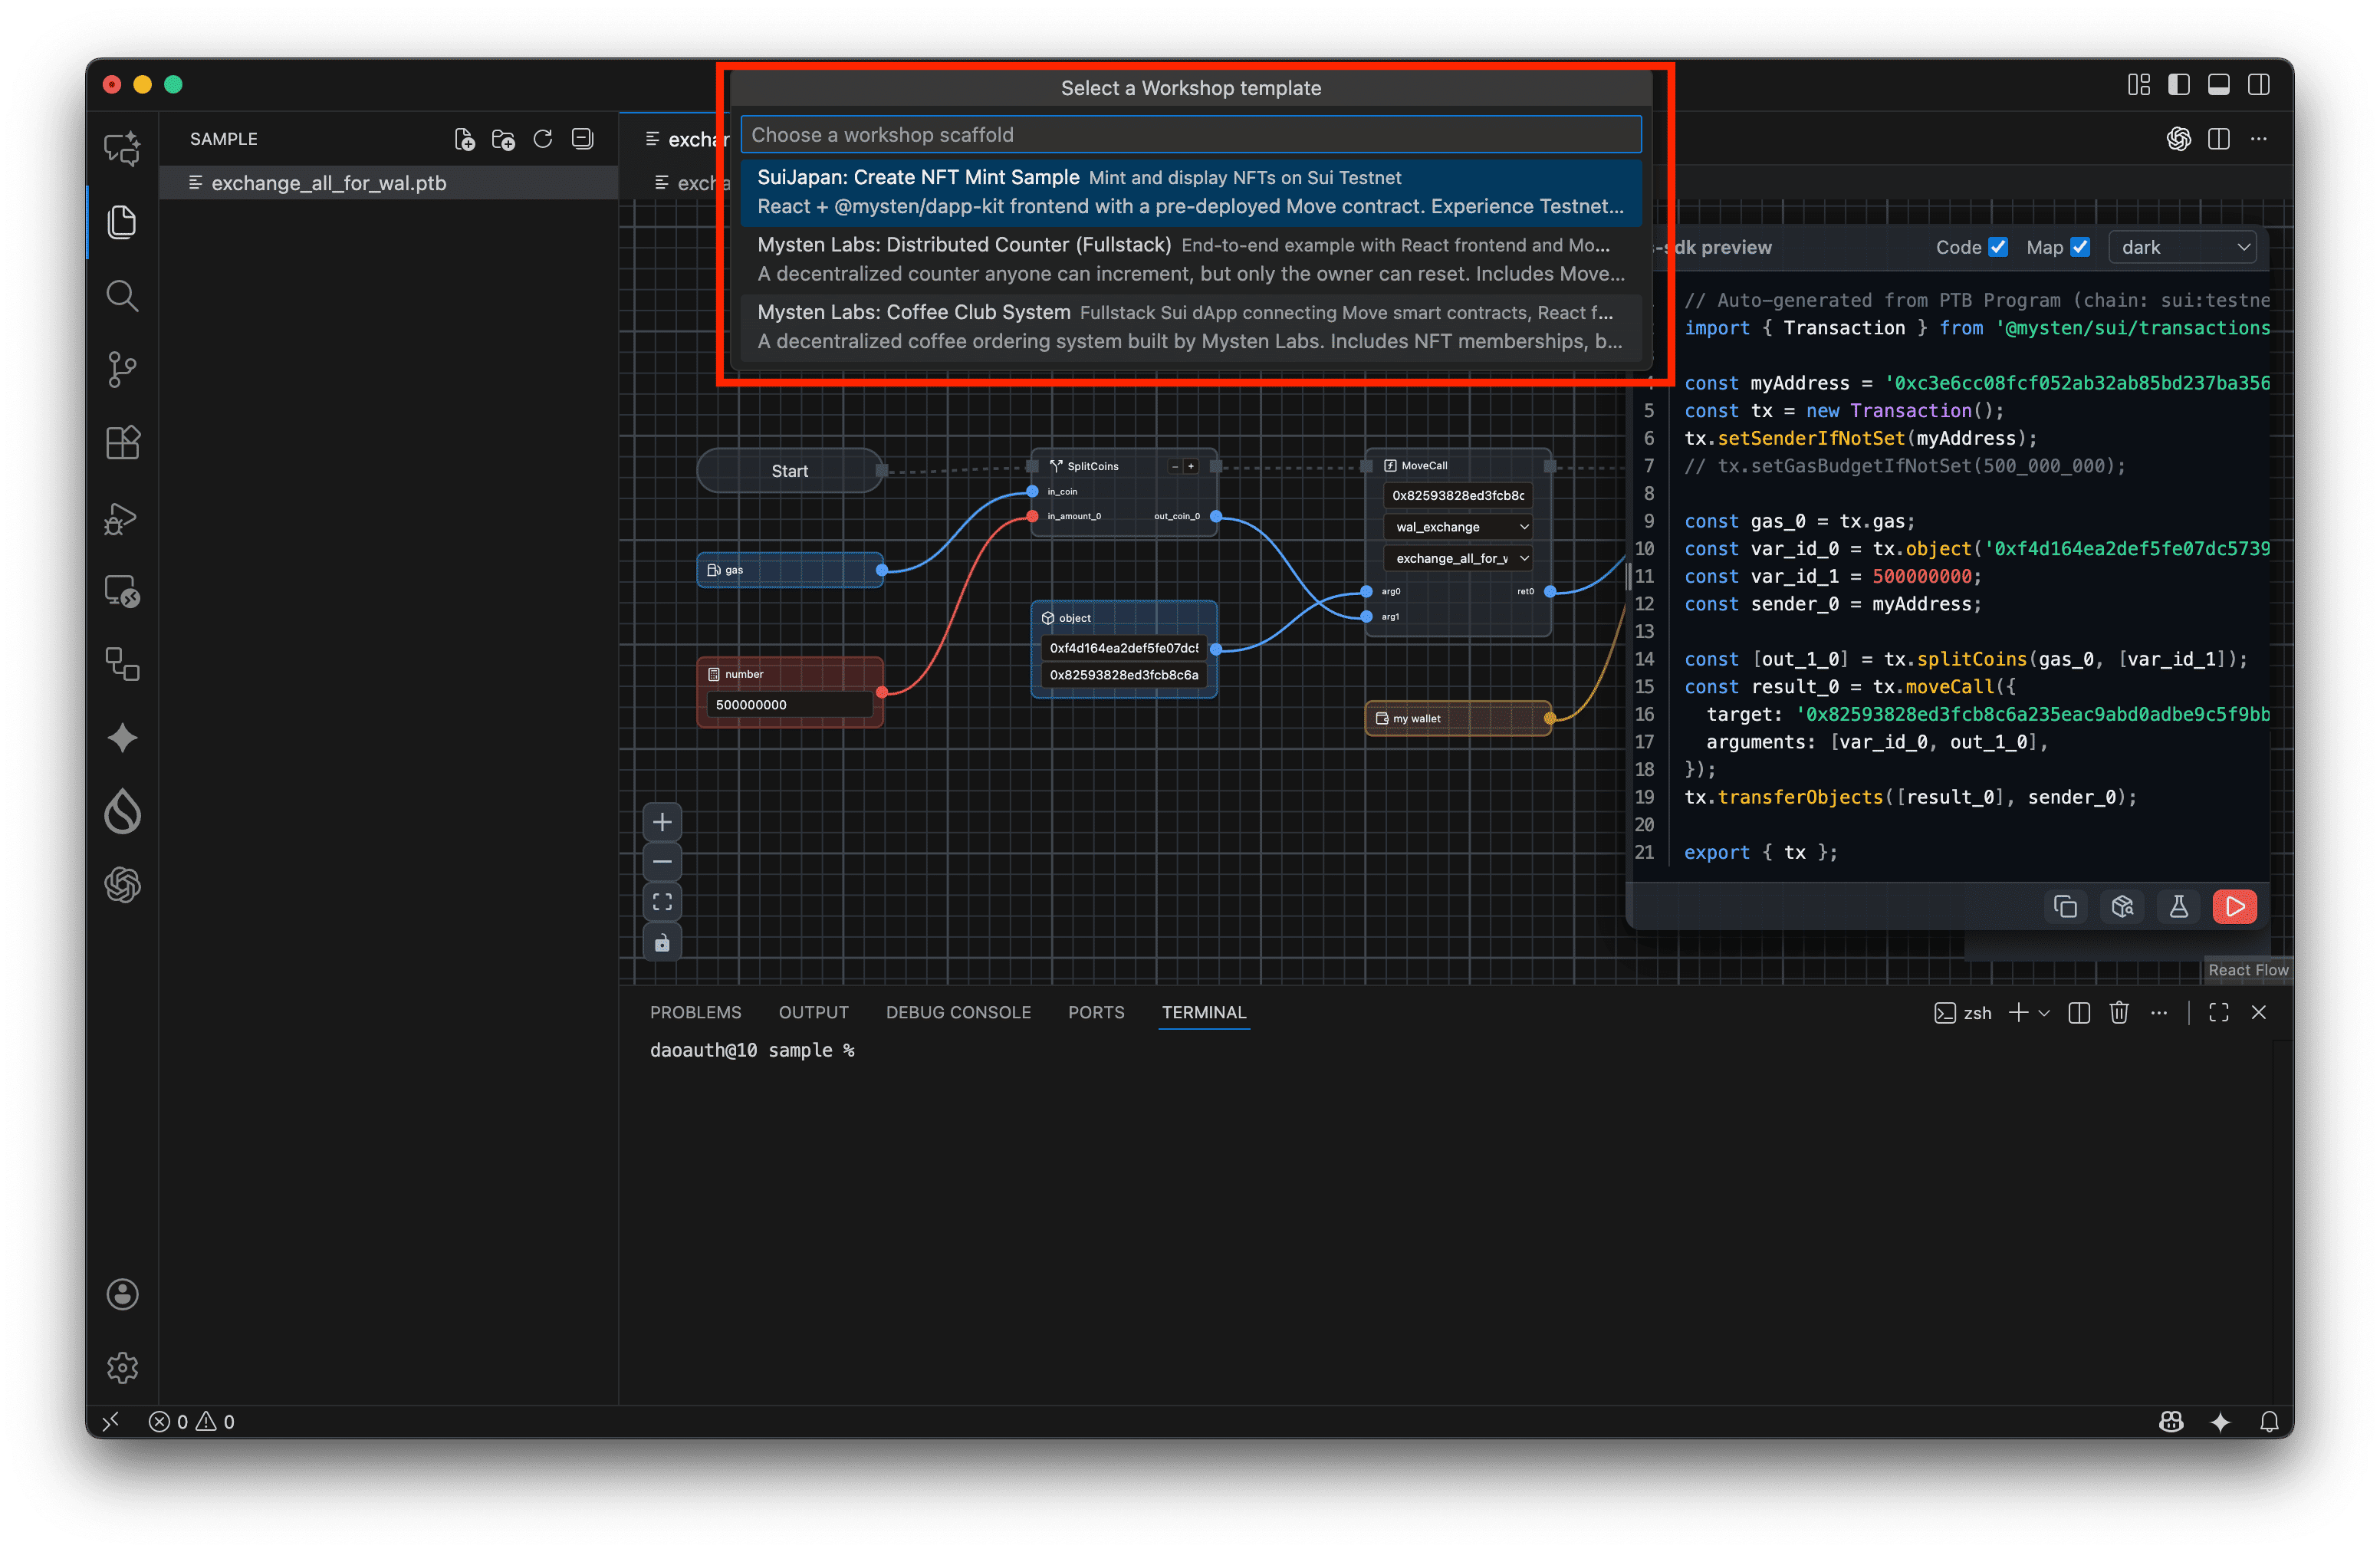This screenshot has height=1552, width=2380.
Task: Open Run and Debug sidebar icon
Action: pos(122,518)
